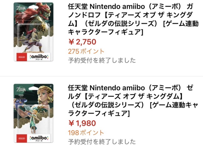Click Ganondorf's 予約受付を終了しました status text

[x=101, y=60]
